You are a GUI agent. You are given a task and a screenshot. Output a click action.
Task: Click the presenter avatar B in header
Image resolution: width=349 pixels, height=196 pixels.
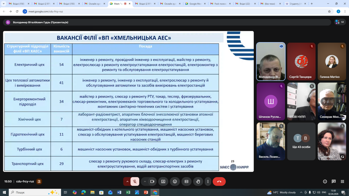coord(8,22)
